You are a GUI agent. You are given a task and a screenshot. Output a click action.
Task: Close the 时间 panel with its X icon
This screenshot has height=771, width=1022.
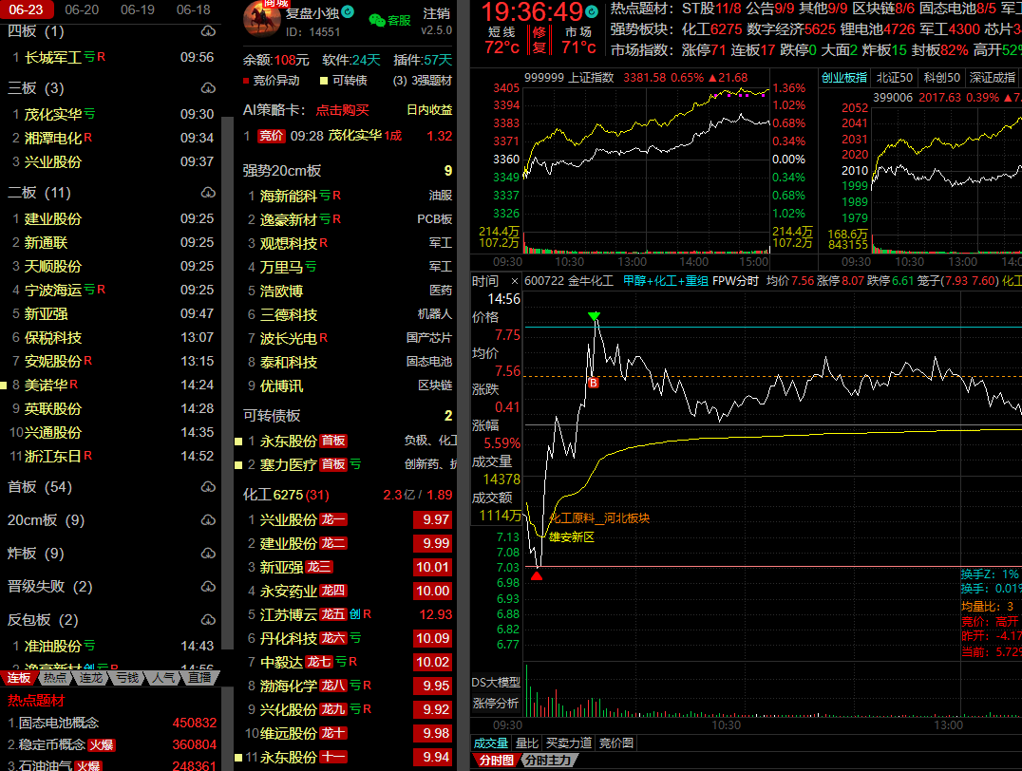pos(514,281)
